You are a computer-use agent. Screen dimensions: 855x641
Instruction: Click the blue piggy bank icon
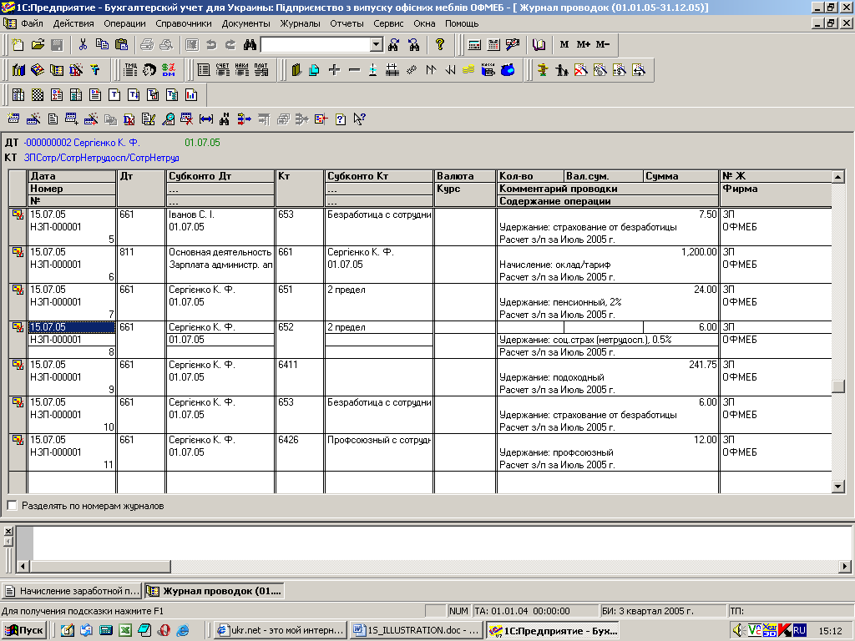tap(508, 70)
